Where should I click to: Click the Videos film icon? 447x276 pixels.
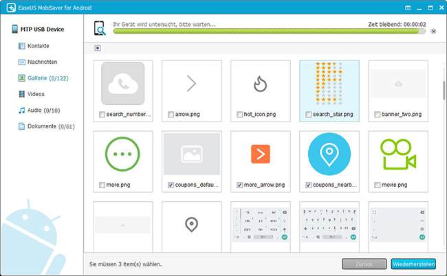(22, 93)
